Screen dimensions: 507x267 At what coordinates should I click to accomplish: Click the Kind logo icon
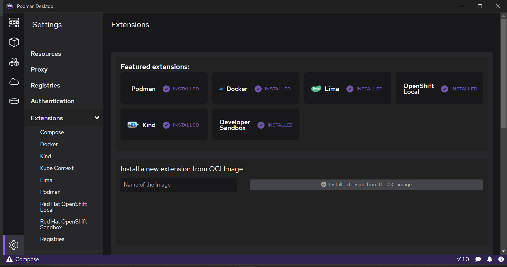(x=133, y=125)
